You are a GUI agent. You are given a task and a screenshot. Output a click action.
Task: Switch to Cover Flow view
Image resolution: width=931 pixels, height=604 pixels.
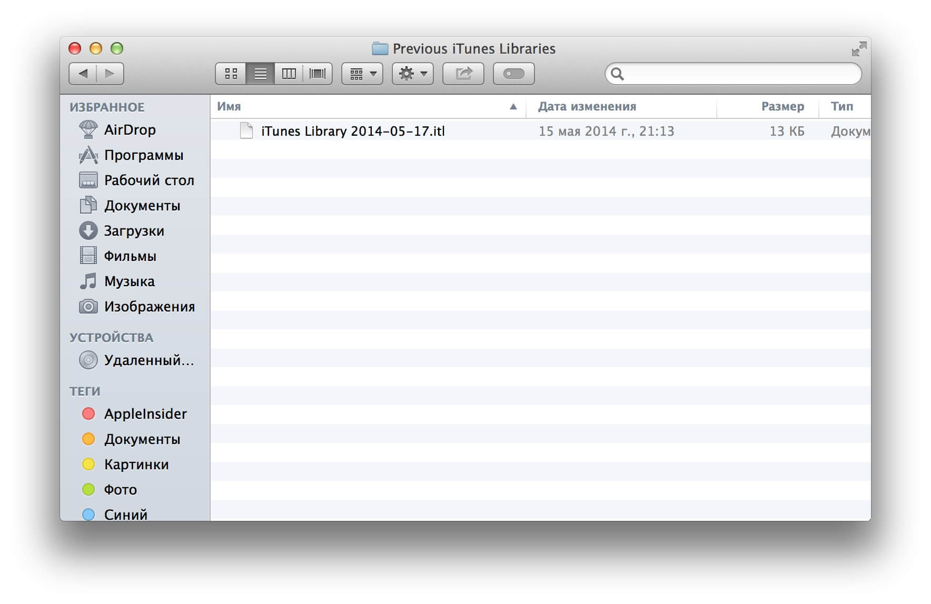point(318,74)
